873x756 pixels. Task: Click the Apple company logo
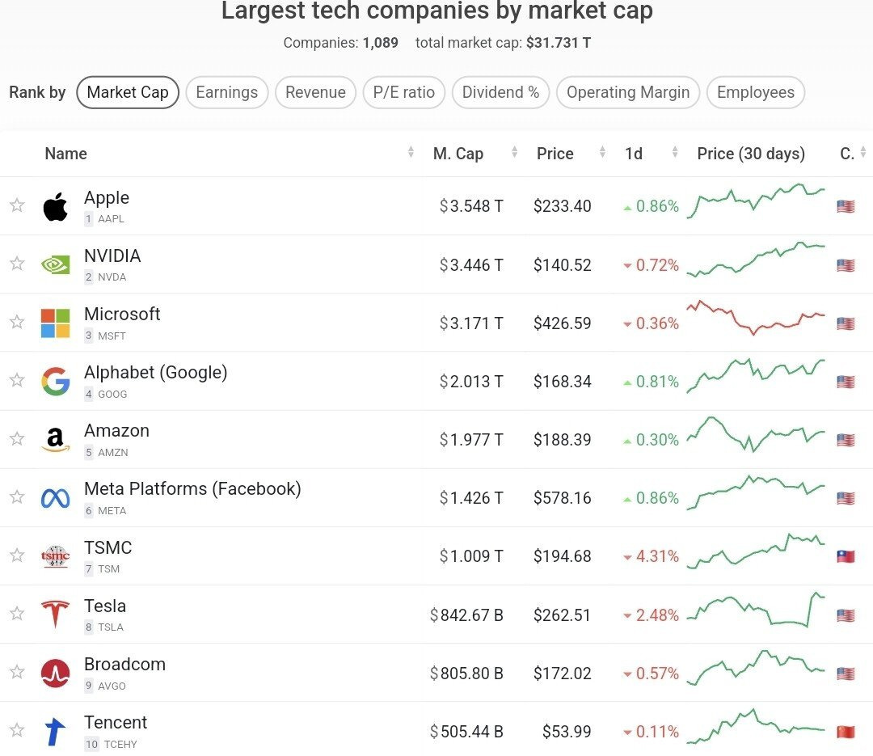point(55,207)
